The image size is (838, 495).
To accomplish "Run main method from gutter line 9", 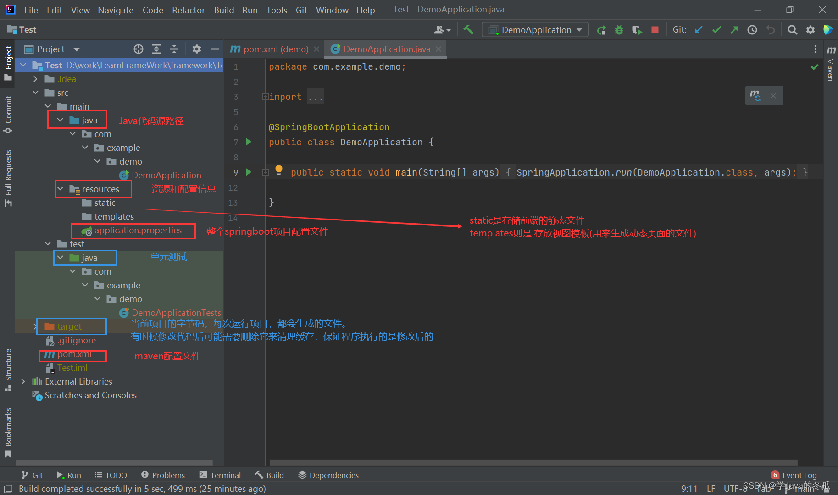I will click(x=249, y=172).
